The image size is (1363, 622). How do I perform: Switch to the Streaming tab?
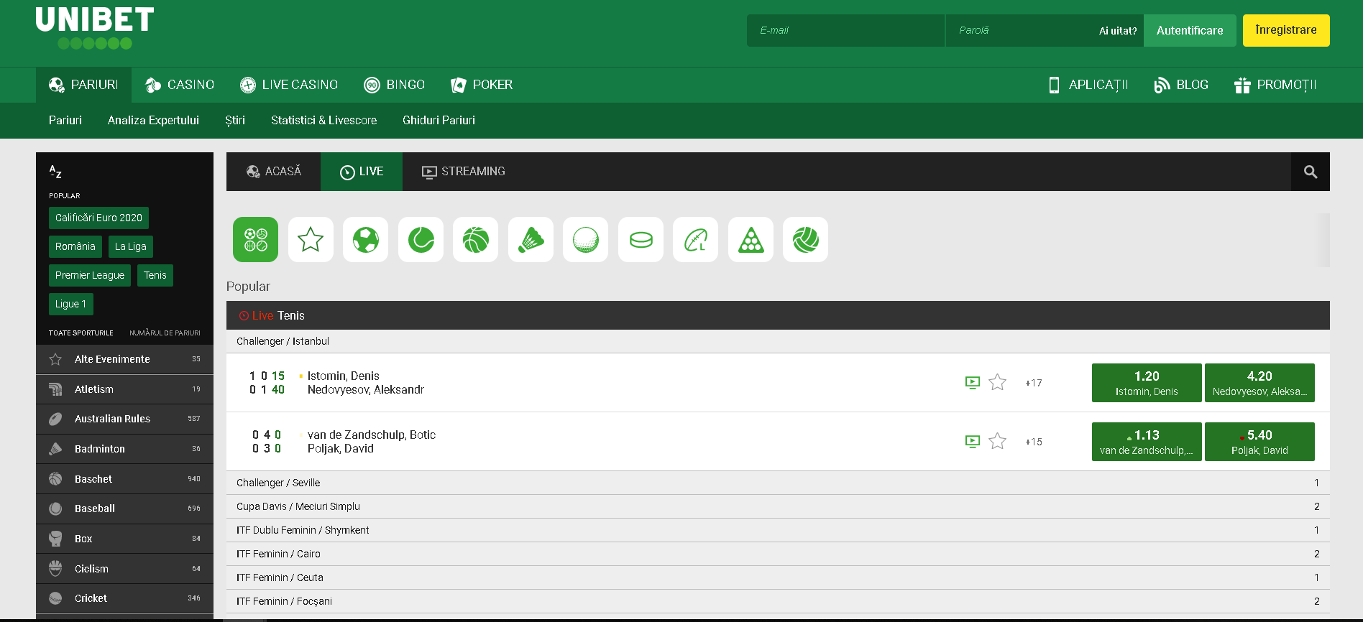464,172
